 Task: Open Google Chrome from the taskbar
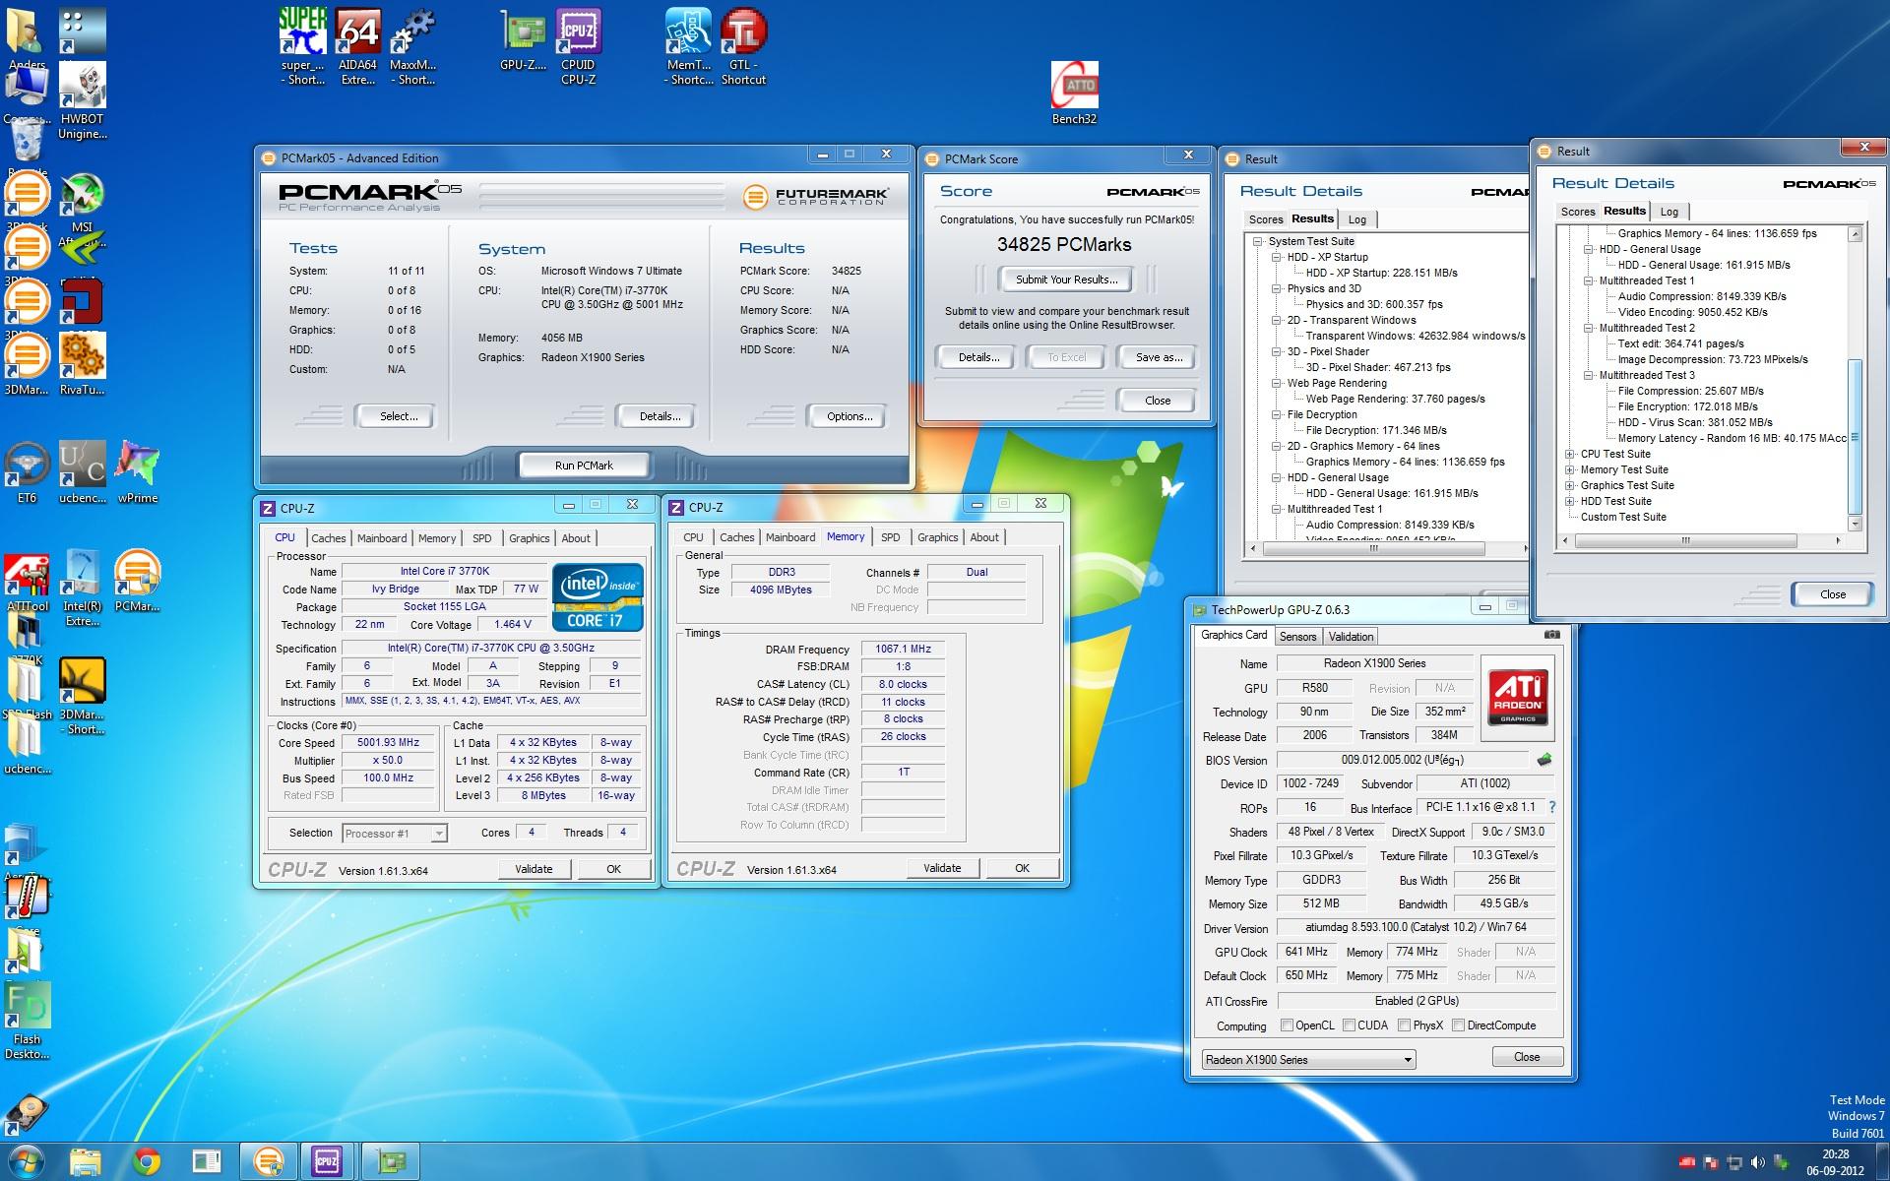coord(147,1162)
